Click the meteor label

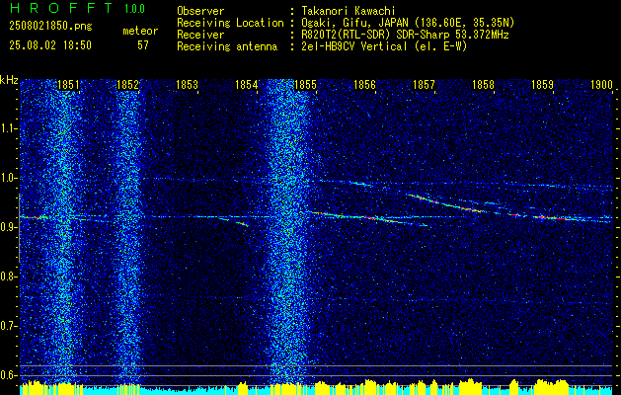pyautogui.click(x=140, y=31)
